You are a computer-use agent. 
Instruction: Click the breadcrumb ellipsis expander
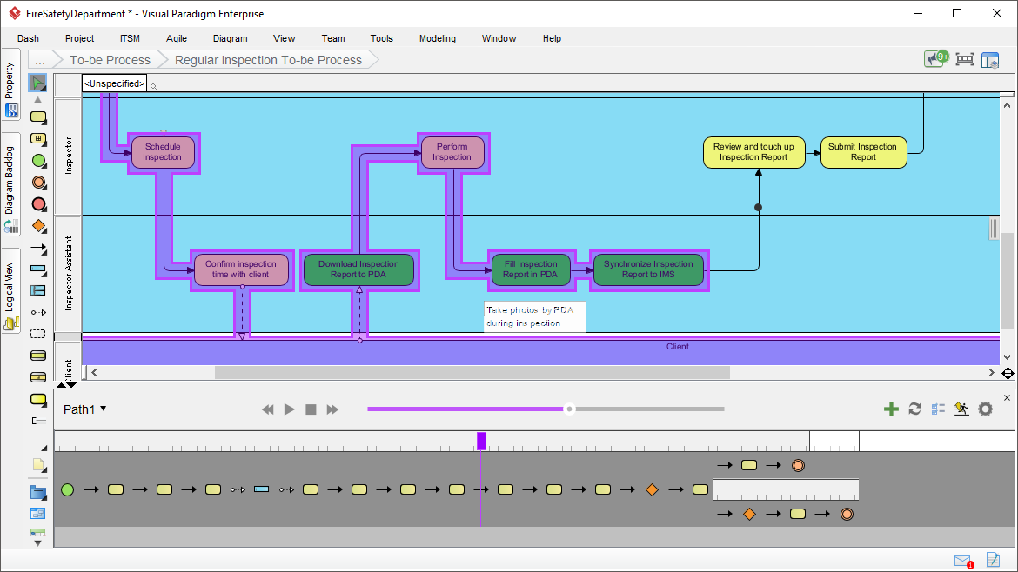coord(40,60)
